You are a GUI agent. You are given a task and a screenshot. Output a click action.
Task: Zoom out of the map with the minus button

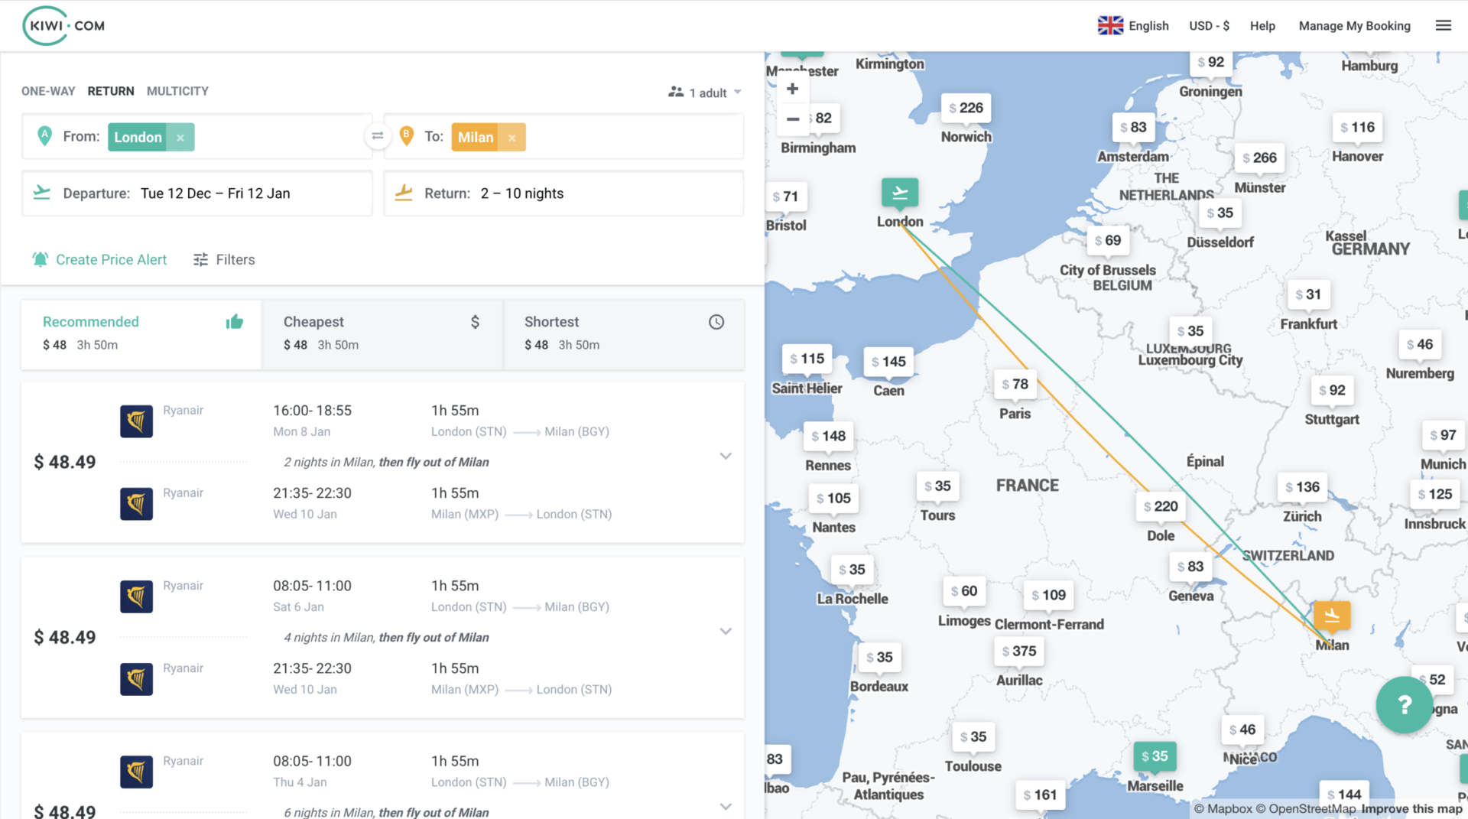point(793,119)
